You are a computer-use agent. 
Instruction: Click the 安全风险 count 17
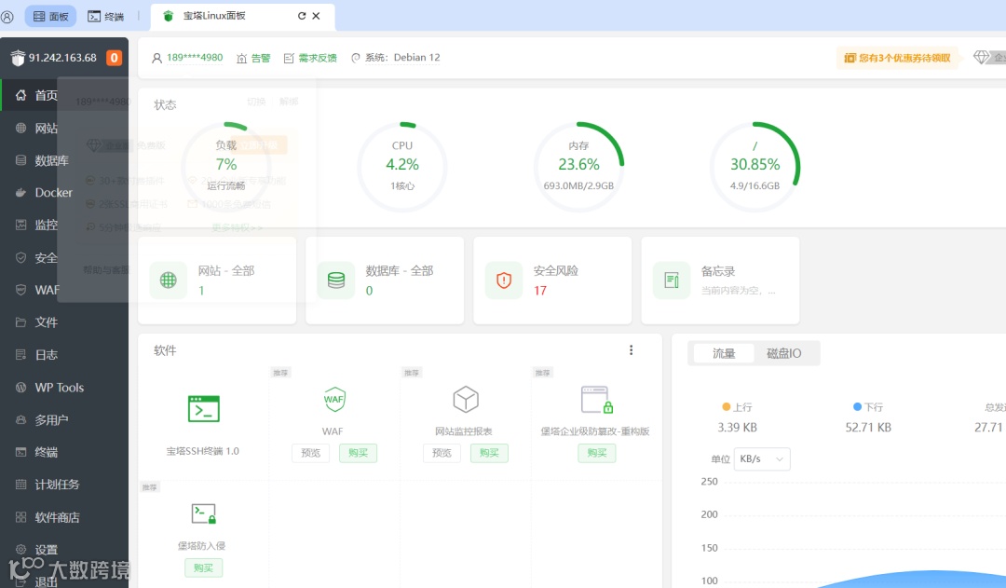point(540,291)
